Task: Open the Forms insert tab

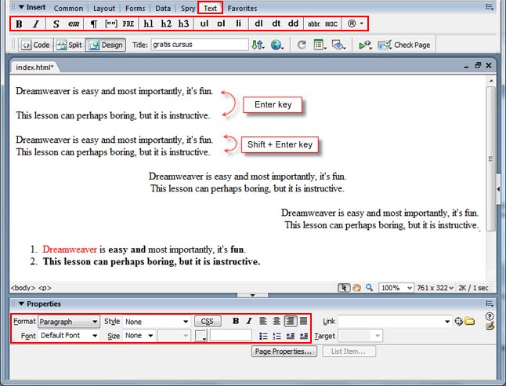Action: click(135, 9)
